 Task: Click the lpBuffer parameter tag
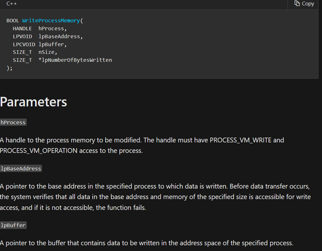[13, 225]
